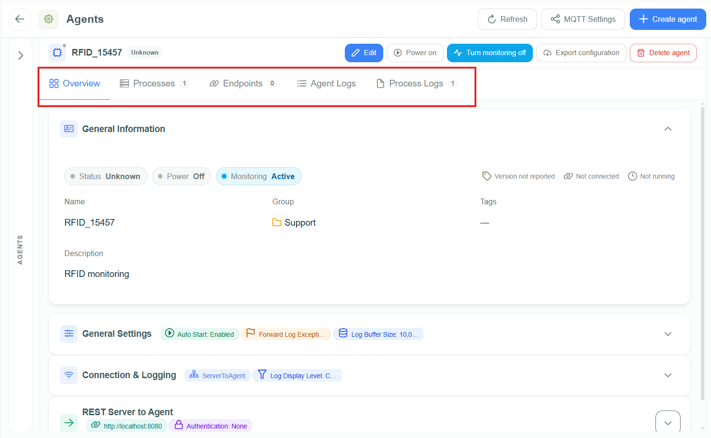Viewport: 711px width, 438px height.
Task: Click the green gear Agents icon
Action: [x=48, y=19]
